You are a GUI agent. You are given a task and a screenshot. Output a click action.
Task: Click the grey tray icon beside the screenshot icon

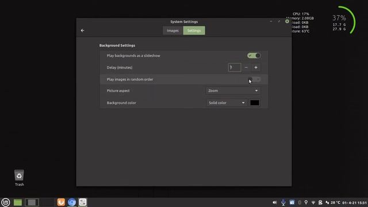pyautogui.click(x=300, y=202)
